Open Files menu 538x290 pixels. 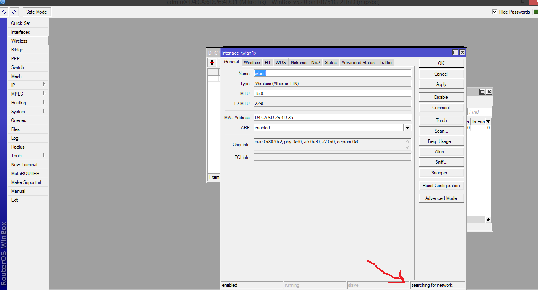pyautogui.click(x=28, y=129)
